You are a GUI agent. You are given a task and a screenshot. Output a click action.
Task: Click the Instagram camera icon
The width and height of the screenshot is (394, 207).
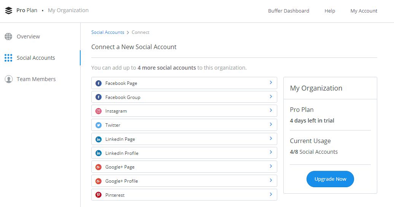coord(98,111)
